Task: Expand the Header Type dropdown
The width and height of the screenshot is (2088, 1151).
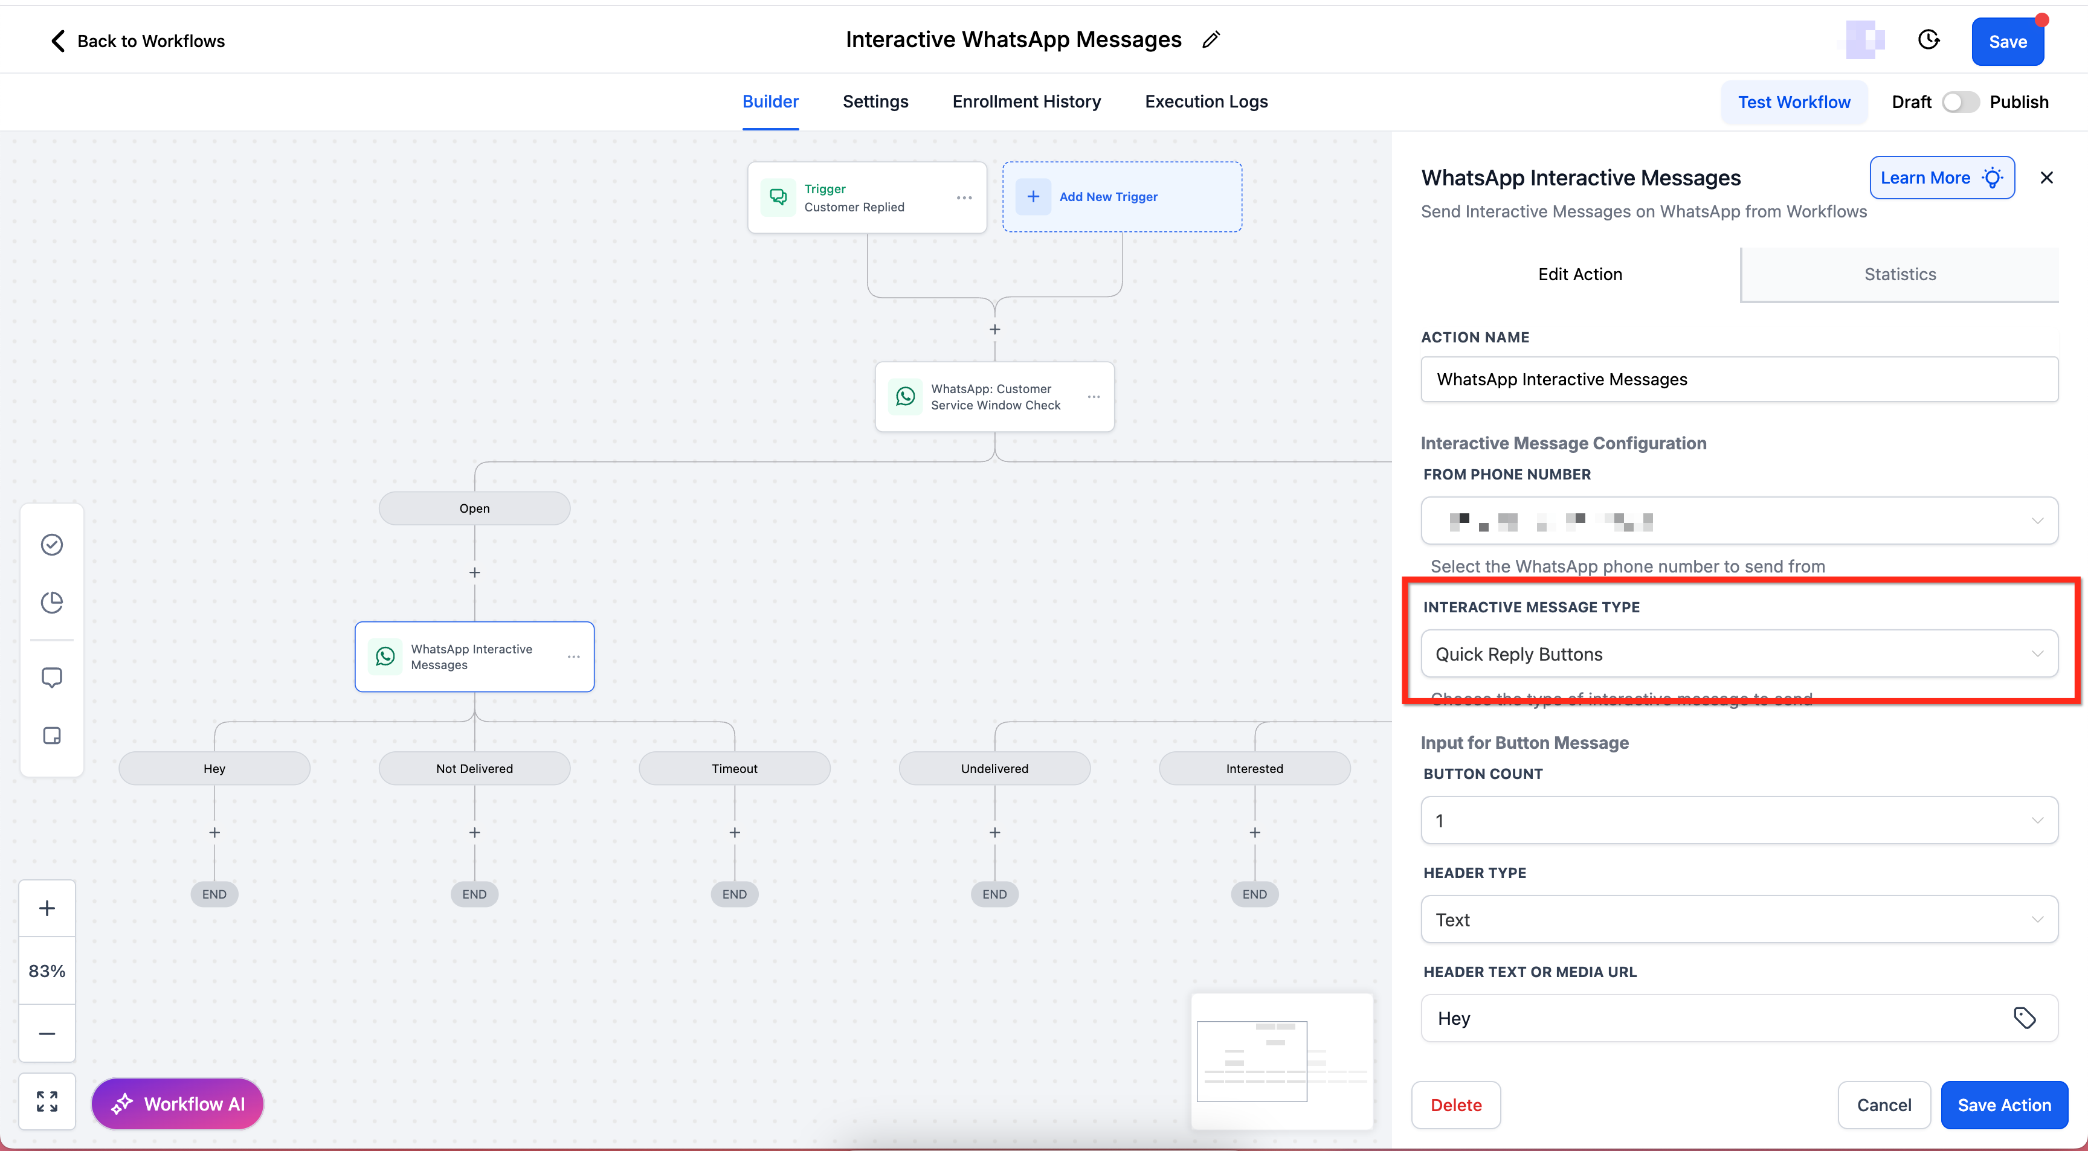Action: [x=1739, y=919]
